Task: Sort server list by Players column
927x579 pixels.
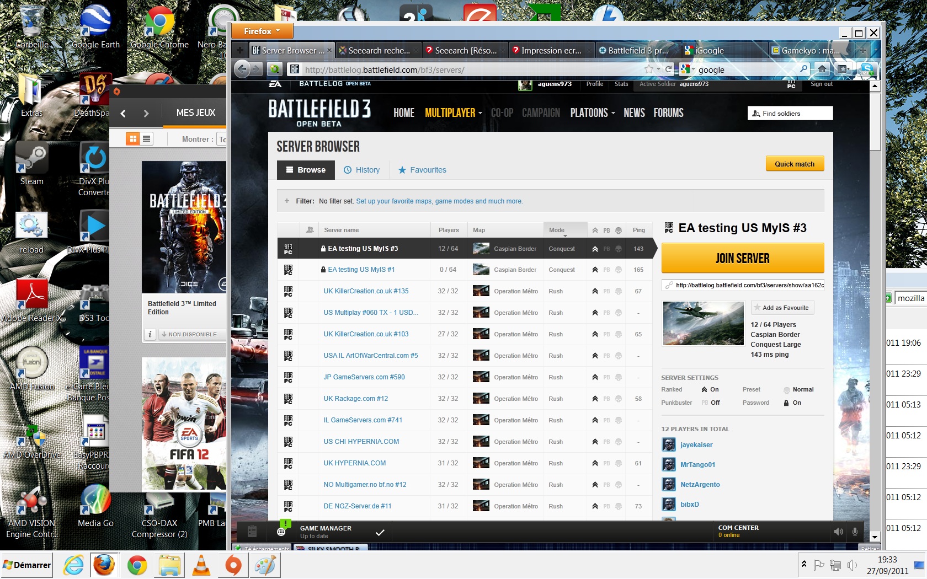Action: (449, 230)
